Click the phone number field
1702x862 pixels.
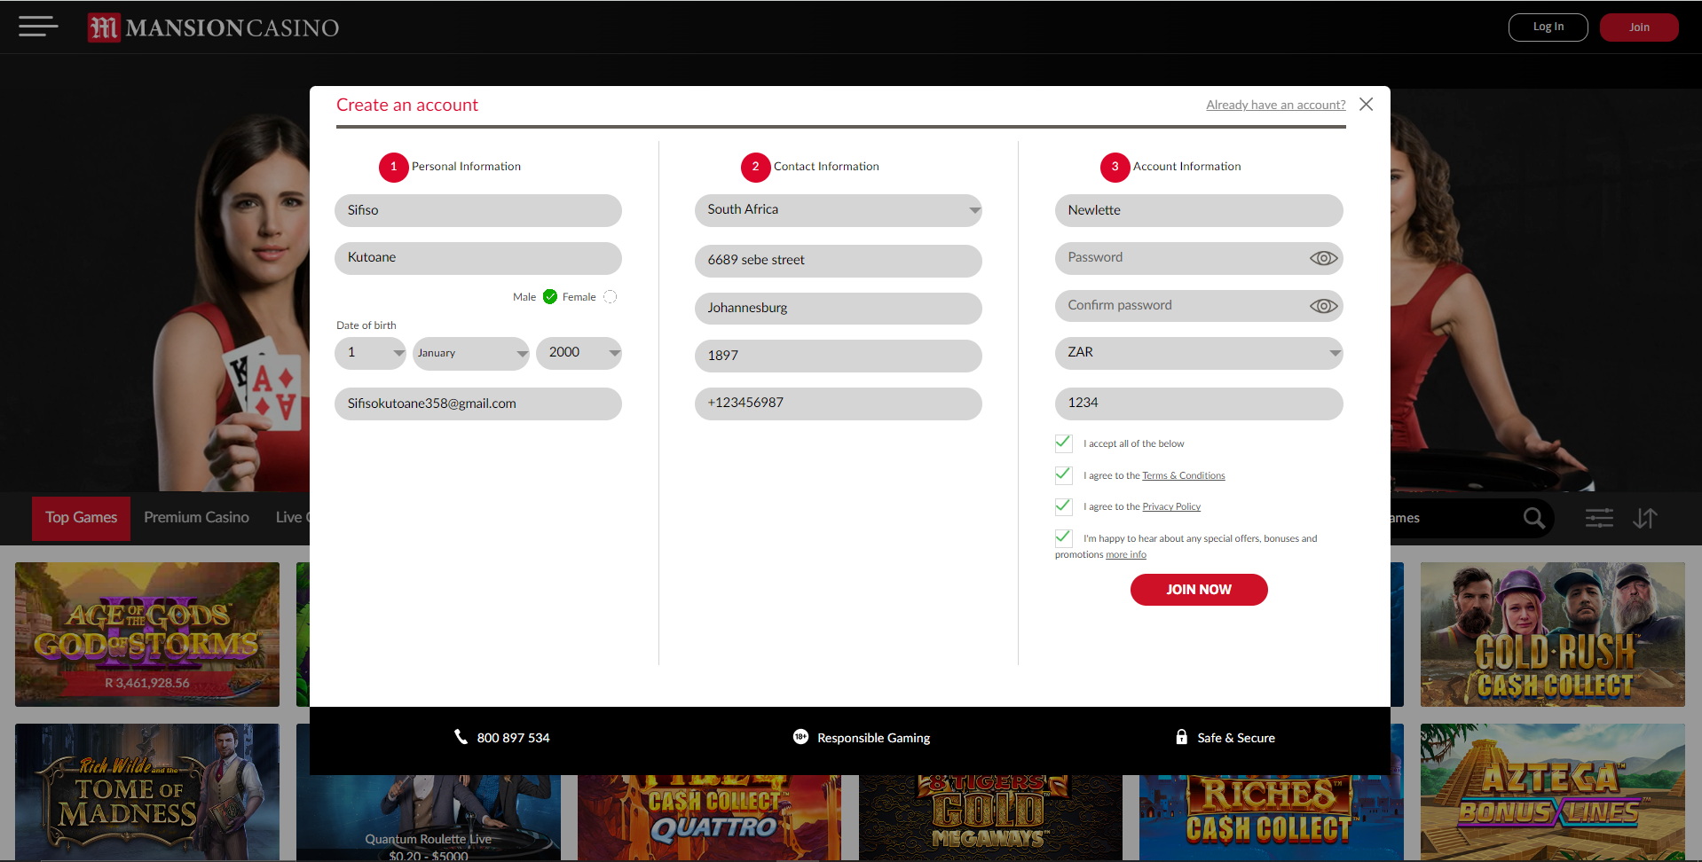pyautogui.click(x=838, y=404)
